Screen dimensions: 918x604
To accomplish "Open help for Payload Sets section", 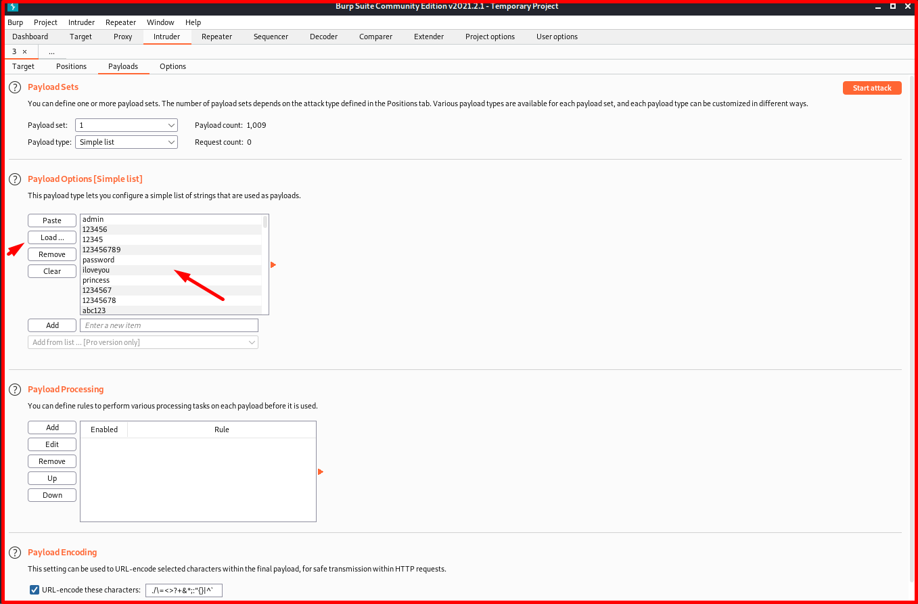I will pos(14,87).
